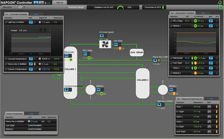This screenshot has height=139, width=224.
Task: Click link icon for REBOIL2 in MV panel
Action: 171,73
